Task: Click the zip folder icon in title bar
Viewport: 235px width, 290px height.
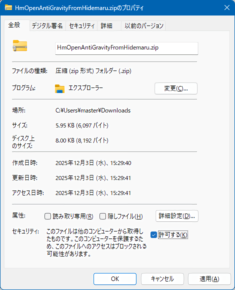Action: (9, 7)
